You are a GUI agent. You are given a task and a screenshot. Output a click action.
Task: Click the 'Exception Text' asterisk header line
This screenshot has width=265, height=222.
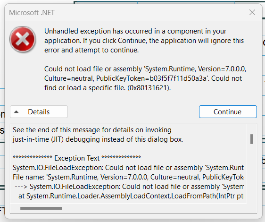click(77, 158)
